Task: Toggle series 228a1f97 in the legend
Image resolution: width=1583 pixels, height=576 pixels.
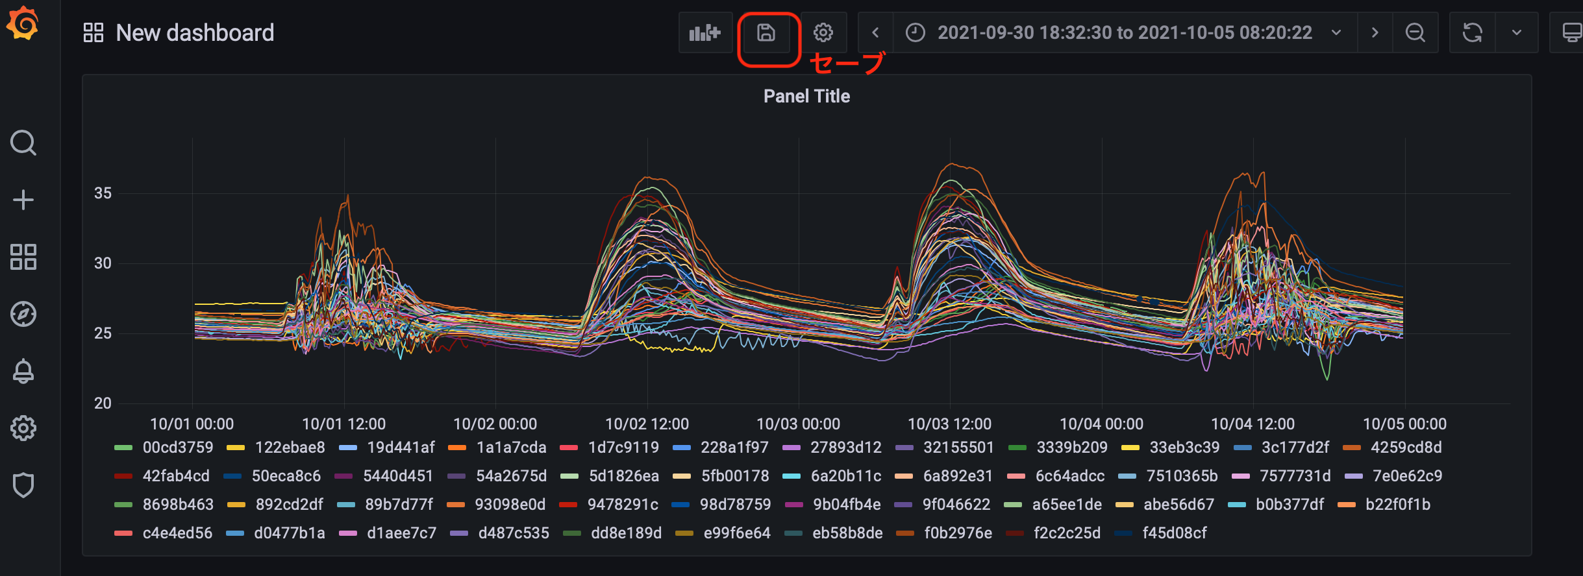Action: tap(734, 448)
